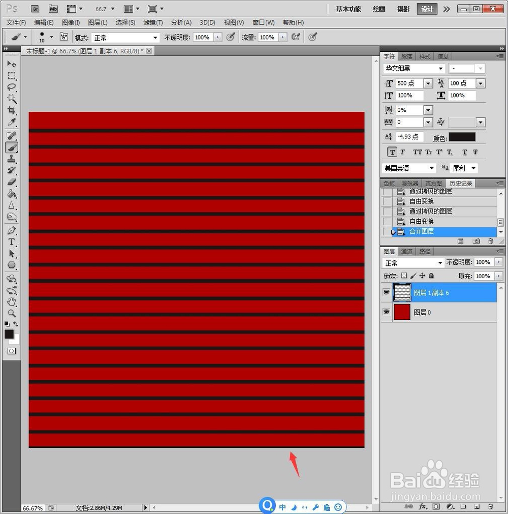Click the text color swatch

[x=462, y=137]
